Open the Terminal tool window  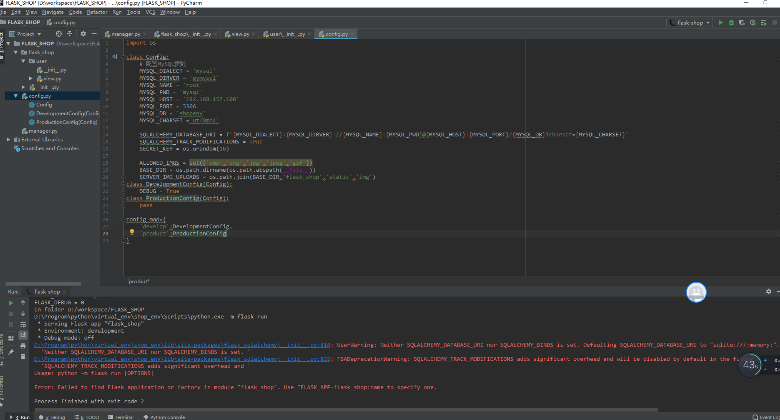[121, 417]
